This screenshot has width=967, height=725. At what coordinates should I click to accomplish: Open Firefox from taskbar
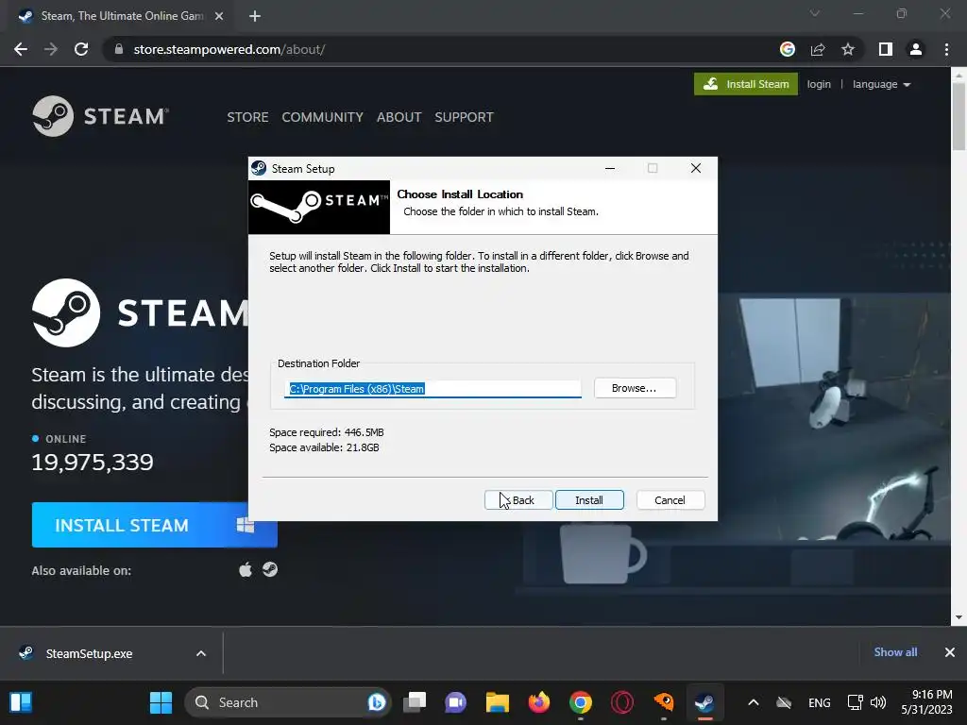tap(539, 702)
